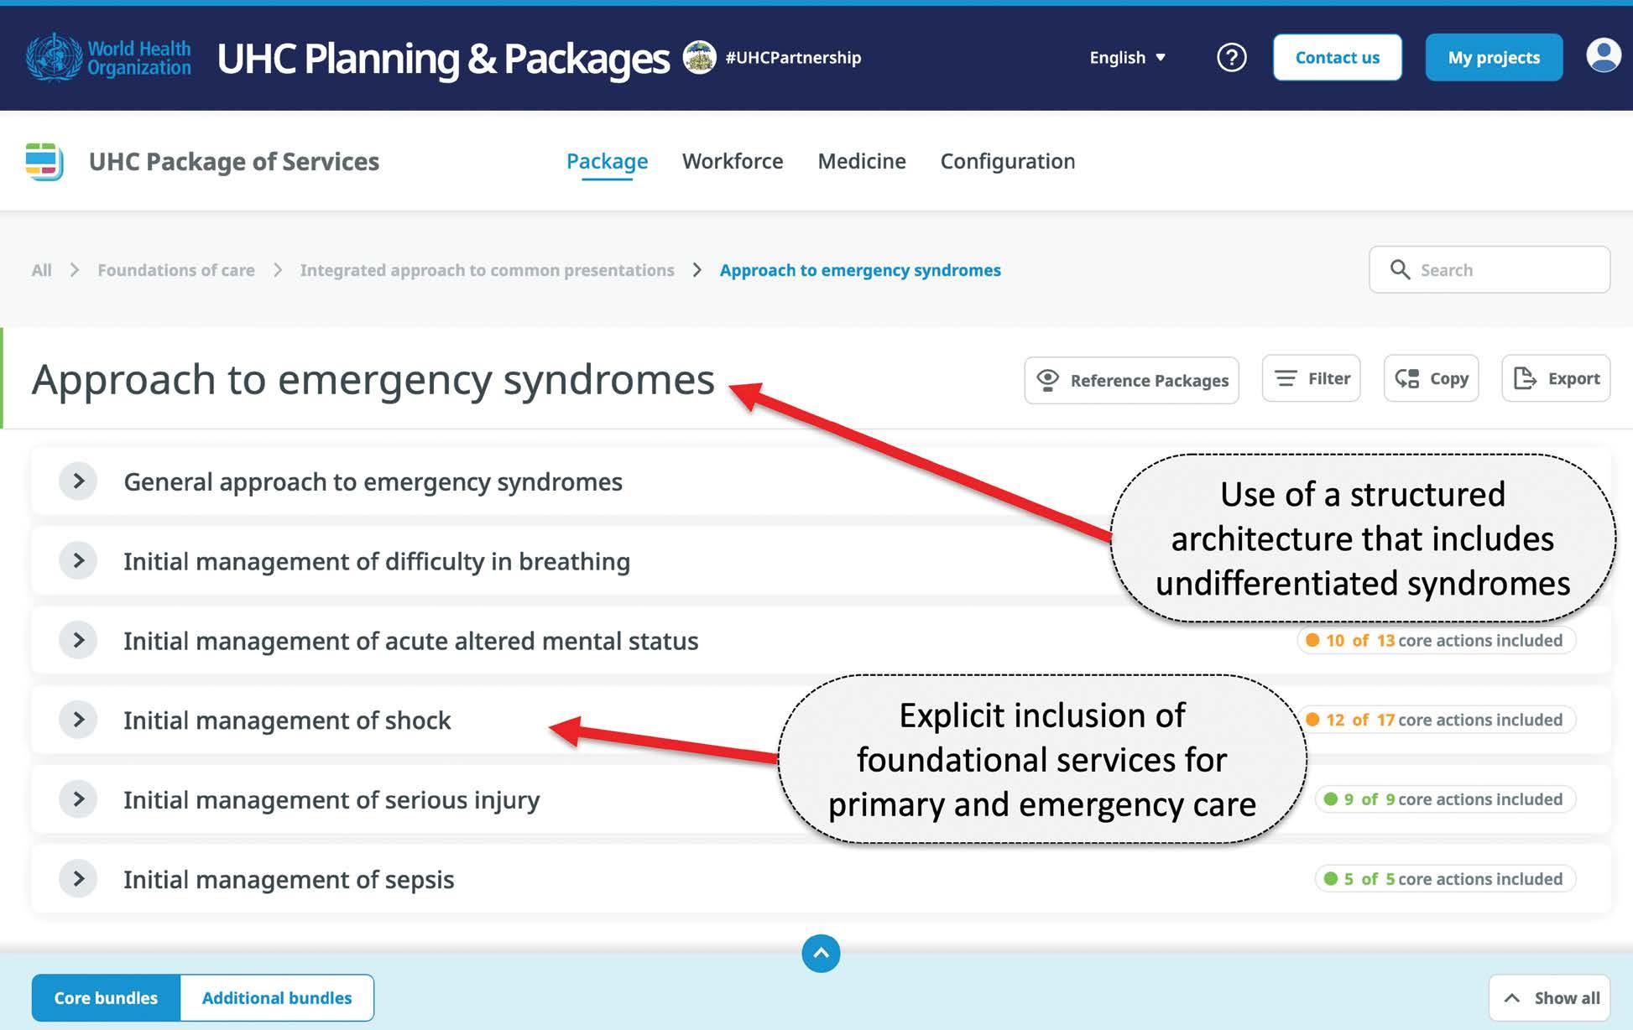Open My projects

[1494, 58]
